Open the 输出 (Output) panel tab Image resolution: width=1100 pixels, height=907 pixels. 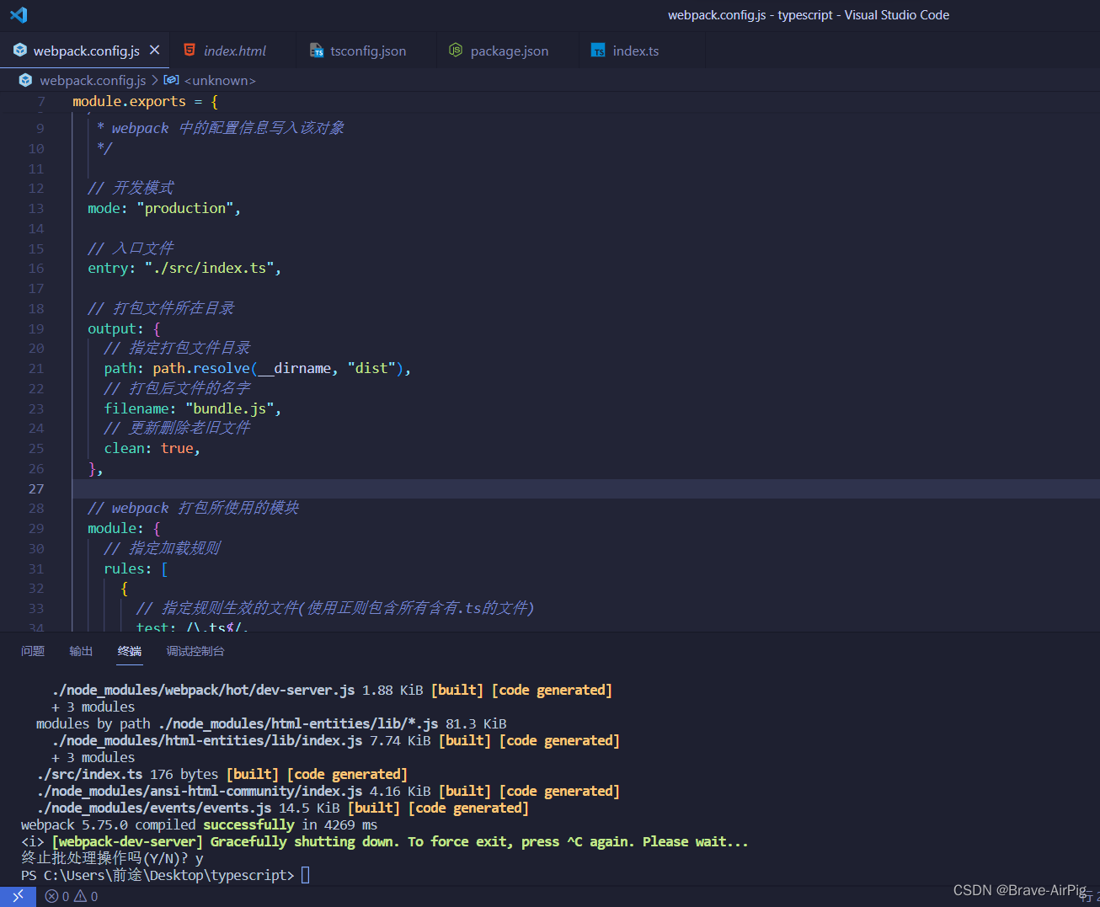click(81, 651)
